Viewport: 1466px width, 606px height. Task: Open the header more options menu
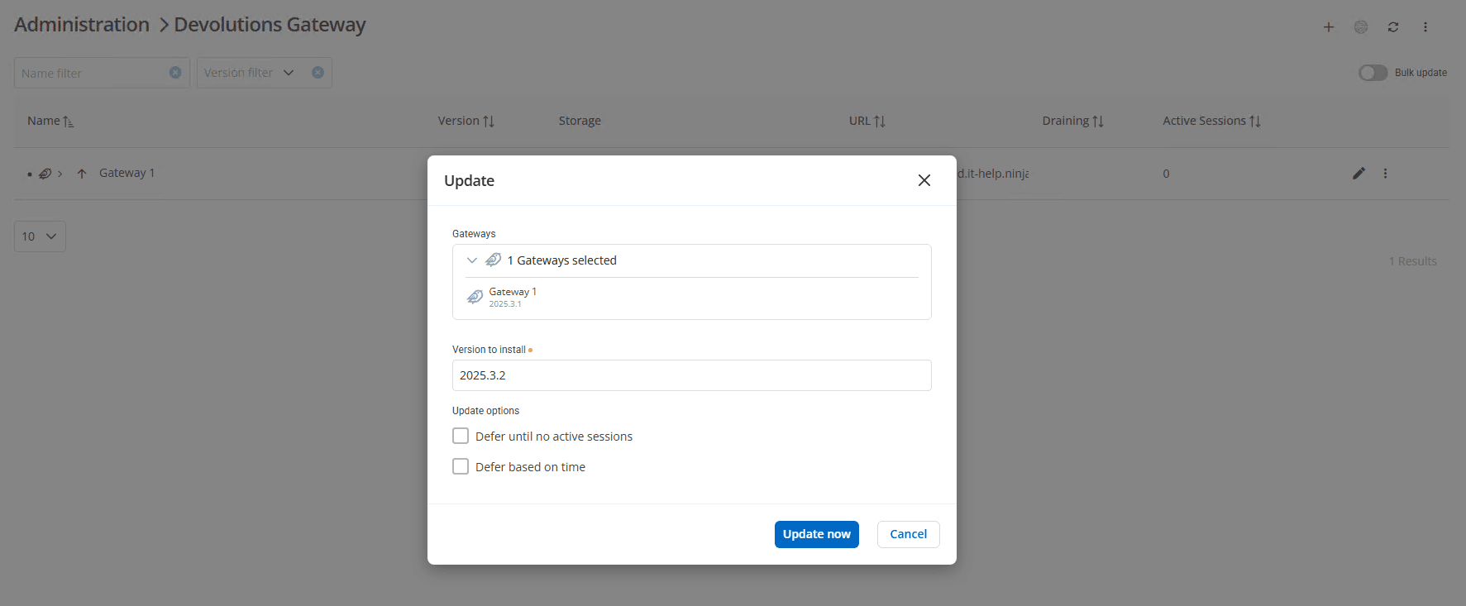1425,27
